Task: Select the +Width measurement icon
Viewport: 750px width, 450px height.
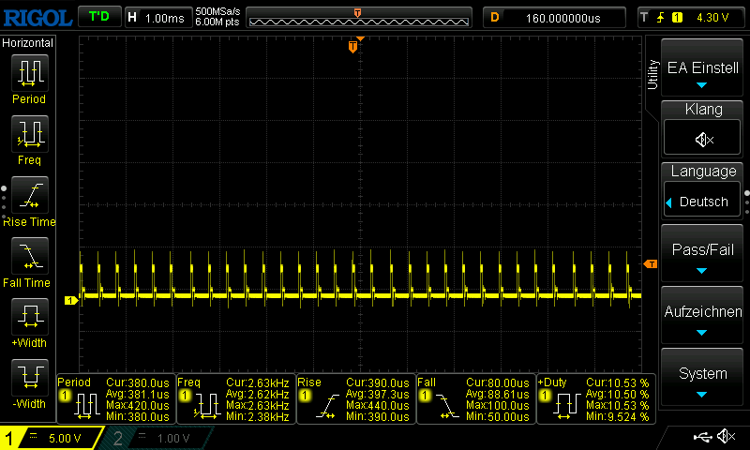Action: coord(30,317)
